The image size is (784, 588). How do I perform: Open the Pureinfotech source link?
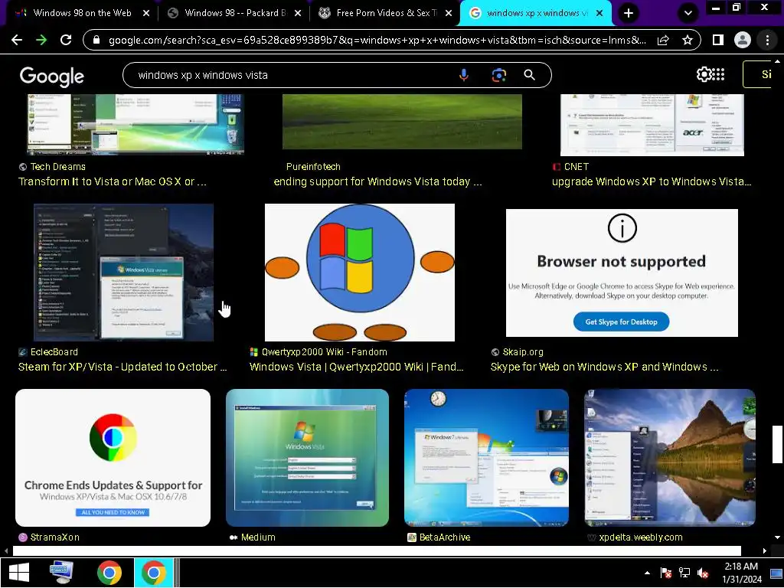coord(313,166)
